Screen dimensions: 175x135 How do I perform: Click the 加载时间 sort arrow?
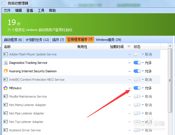click(129, 47)
